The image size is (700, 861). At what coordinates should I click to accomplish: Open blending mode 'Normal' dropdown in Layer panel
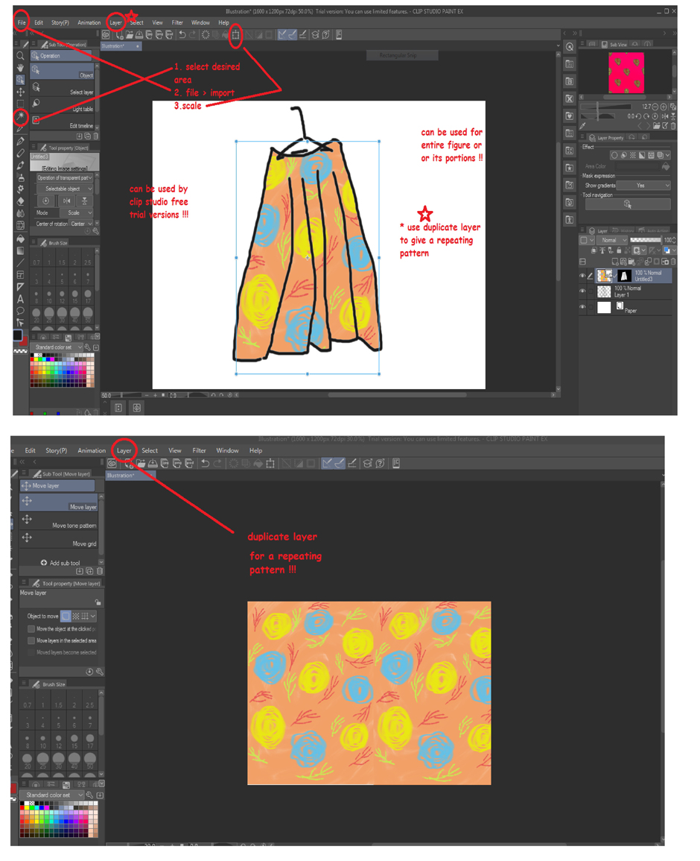click(612, 241)
